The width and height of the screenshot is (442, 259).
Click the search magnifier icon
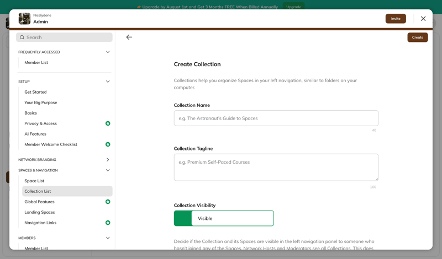[22, 37]
